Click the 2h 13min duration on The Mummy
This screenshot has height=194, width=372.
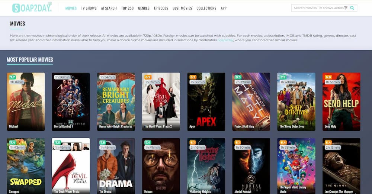click(x=333, y=147)
